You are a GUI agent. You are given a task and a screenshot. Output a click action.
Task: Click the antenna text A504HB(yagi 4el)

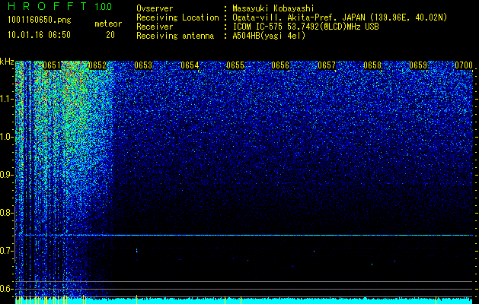tap(269, 36)
